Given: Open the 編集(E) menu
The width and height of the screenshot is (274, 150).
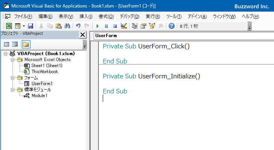Looking at the screenshot, I should (46, 16).
